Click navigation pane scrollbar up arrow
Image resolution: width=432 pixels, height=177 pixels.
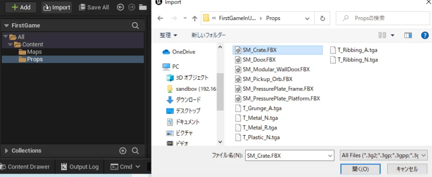(220, 47)
